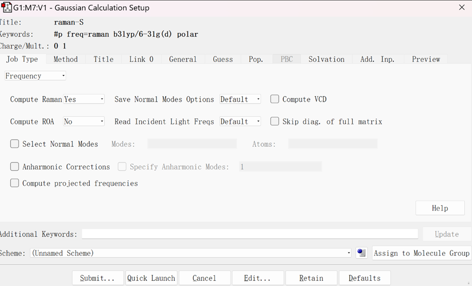
Task: Click the scheme save icon beside Scheme dropdown
Action: pyautogui.click(x=361, y=253)
